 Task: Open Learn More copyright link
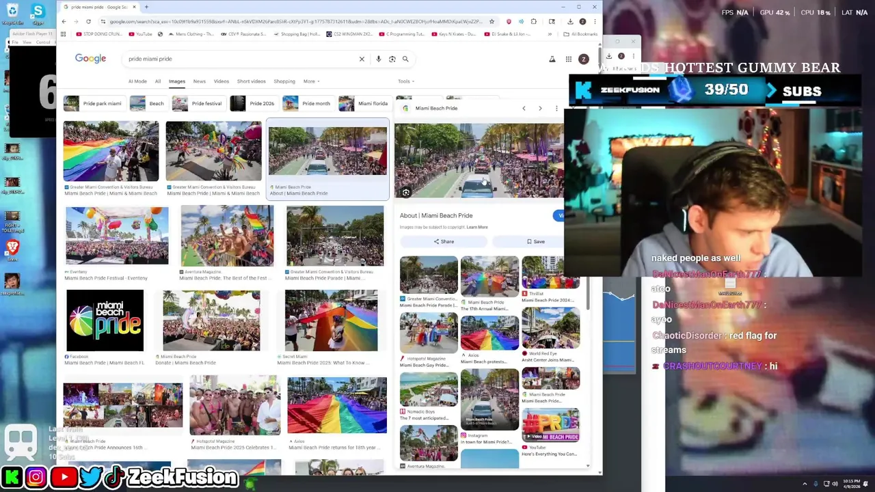pyautogui.click(x=477, y=227)
